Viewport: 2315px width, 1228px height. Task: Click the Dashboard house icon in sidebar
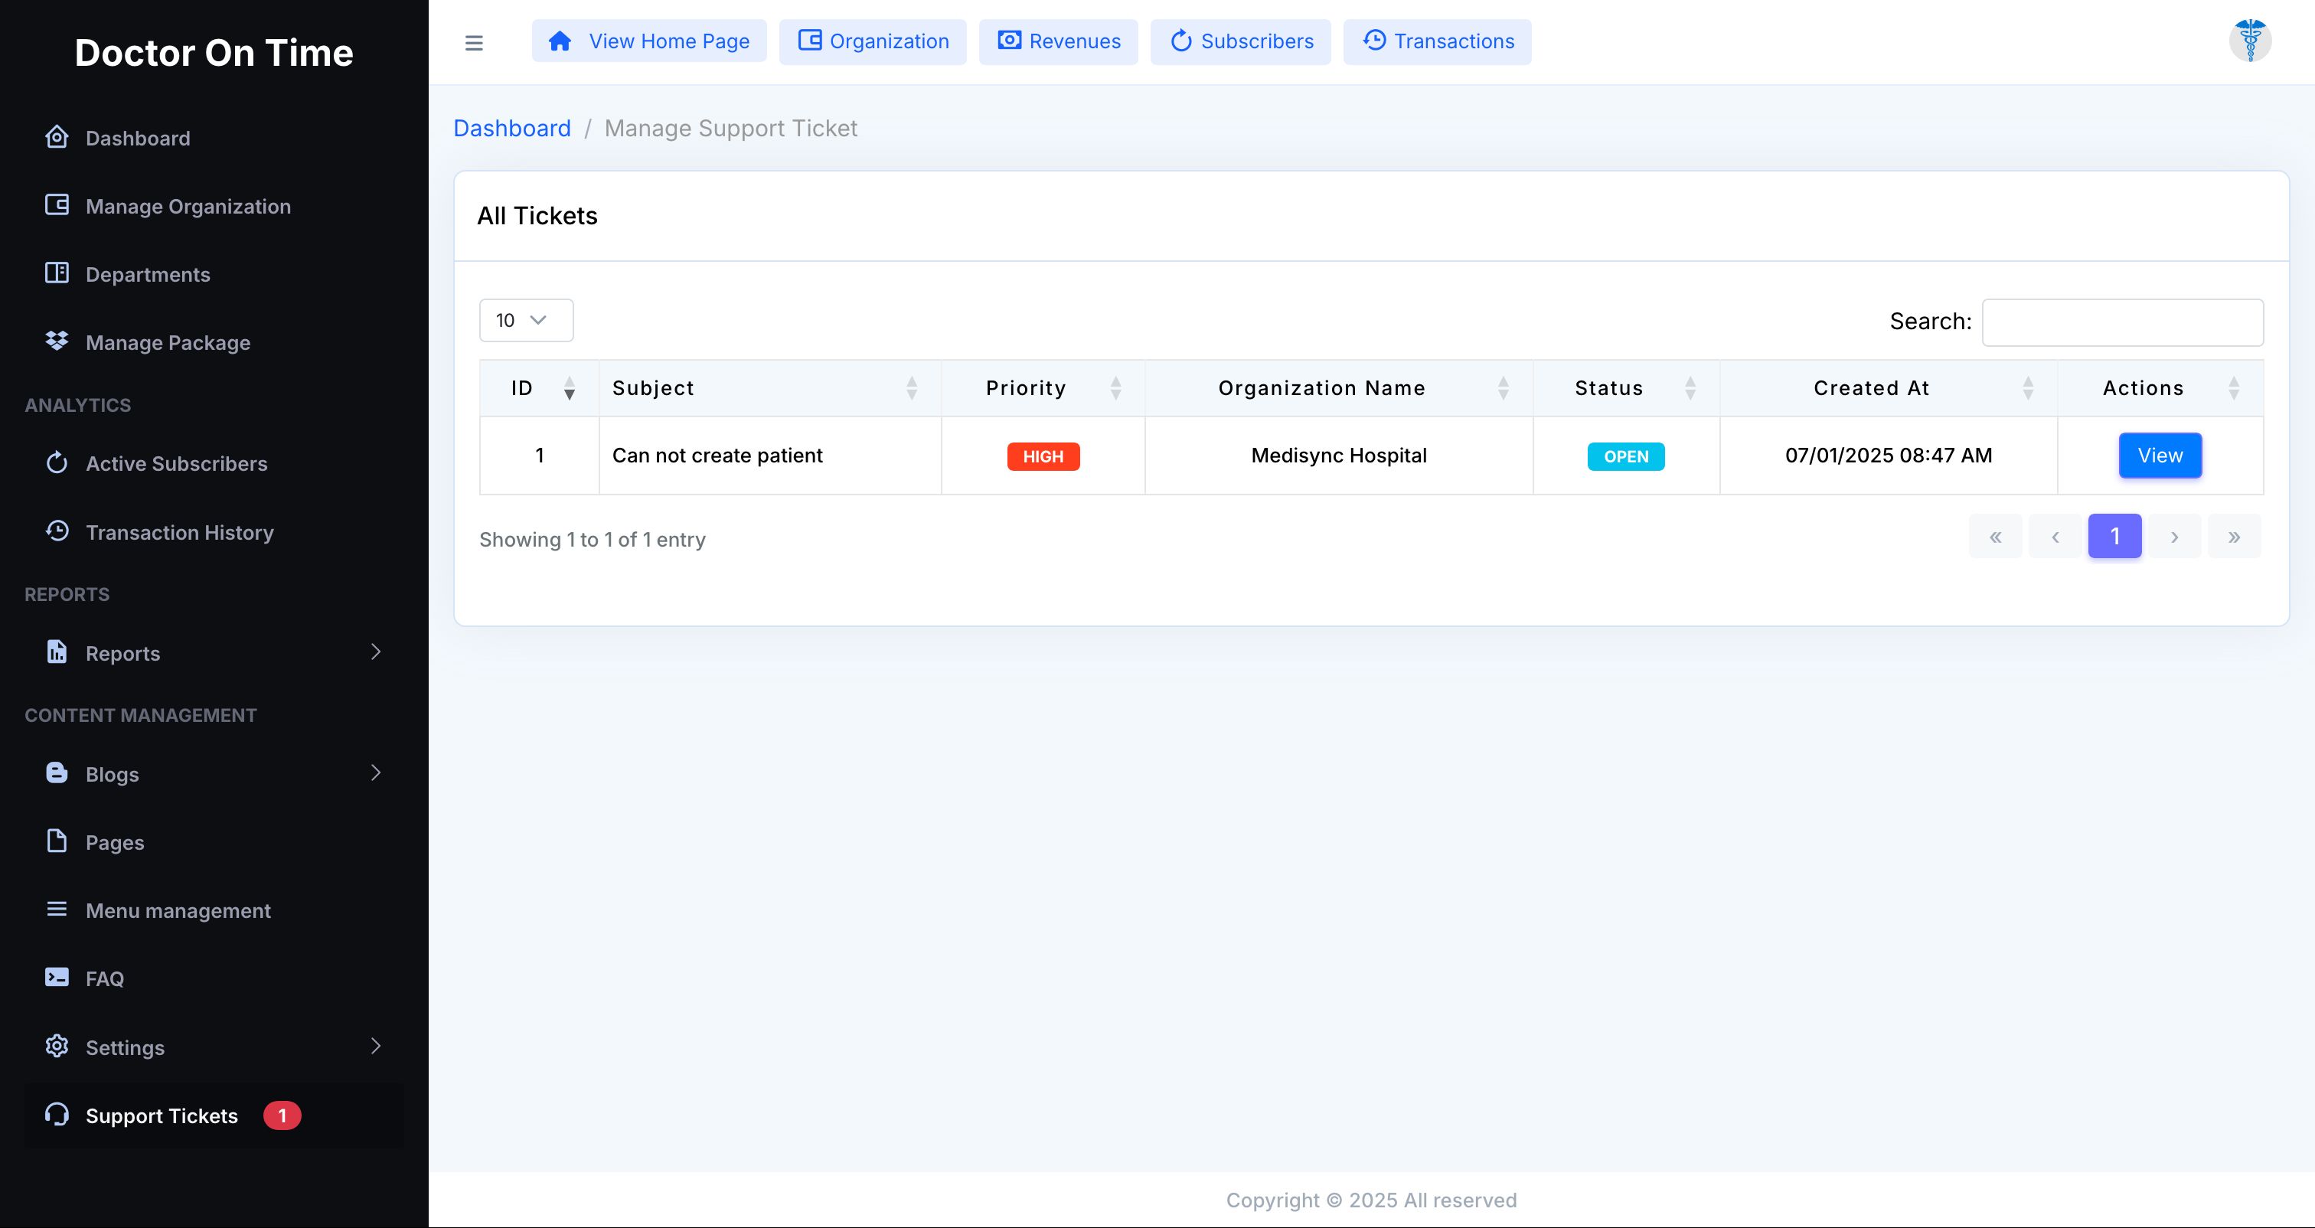pos(57,136)
